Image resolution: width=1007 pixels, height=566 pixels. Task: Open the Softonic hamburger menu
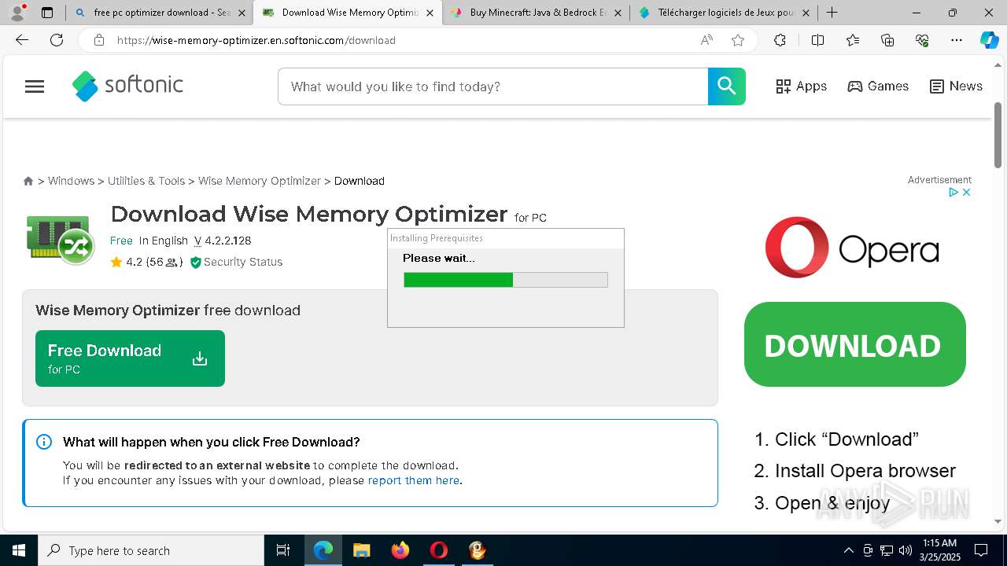point(35,86)
